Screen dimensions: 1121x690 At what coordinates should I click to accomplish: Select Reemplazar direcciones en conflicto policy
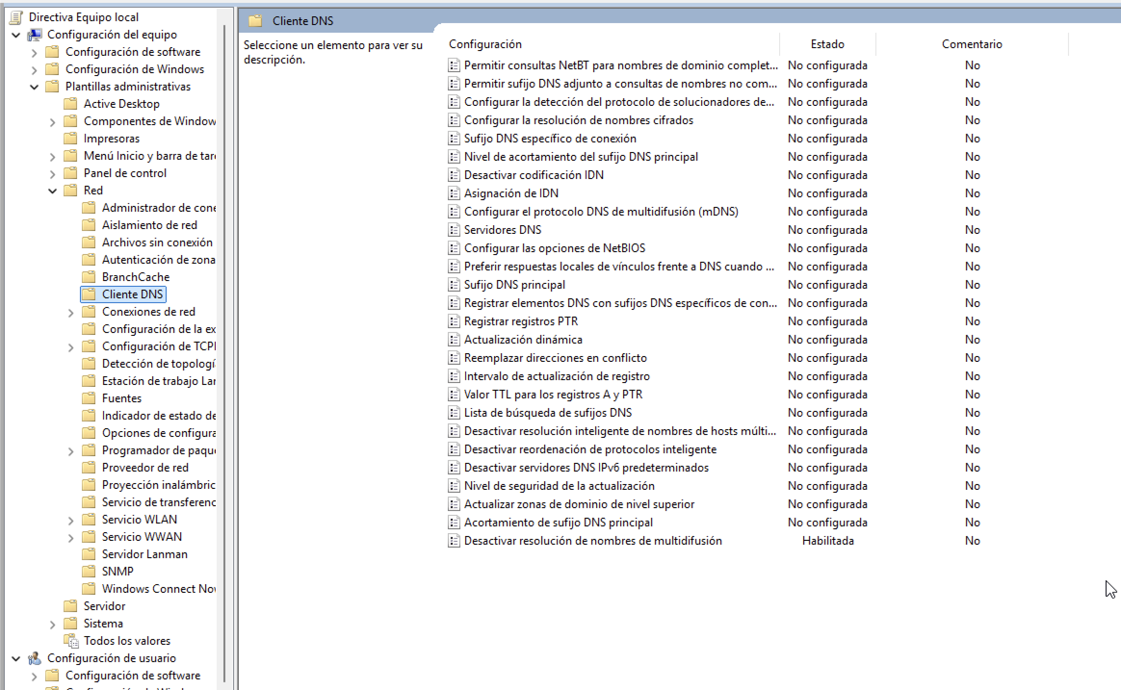pos(555,358)
